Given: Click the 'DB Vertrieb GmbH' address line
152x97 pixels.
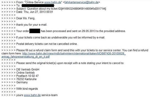Looking at the screenshot, I should 28,70.
